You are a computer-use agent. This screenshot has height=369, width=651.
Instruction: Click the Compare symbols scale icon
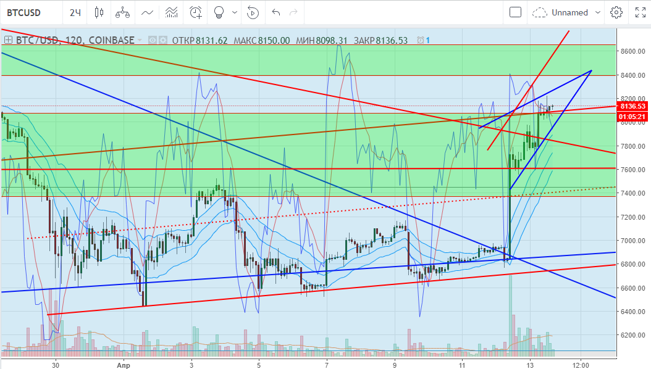124,12
